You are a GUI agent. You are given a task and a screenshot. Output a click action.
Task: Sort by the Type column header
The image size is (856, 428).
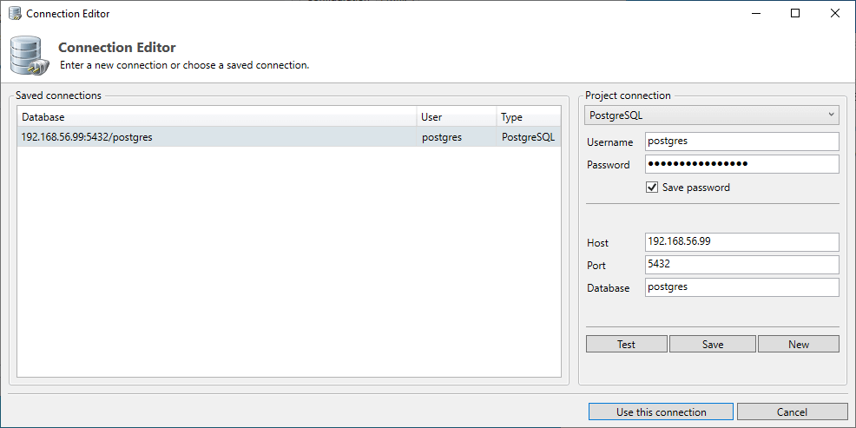[x=527, y=117]
